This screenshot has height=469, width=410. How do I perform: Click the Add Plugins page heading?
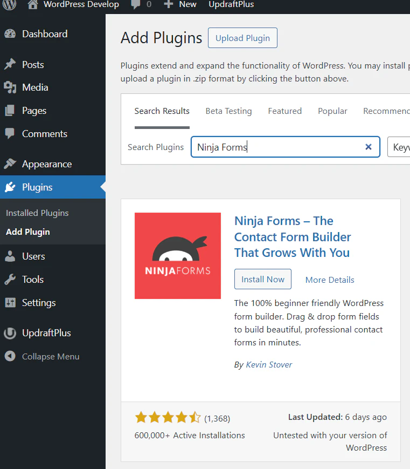tap(161, 38)
